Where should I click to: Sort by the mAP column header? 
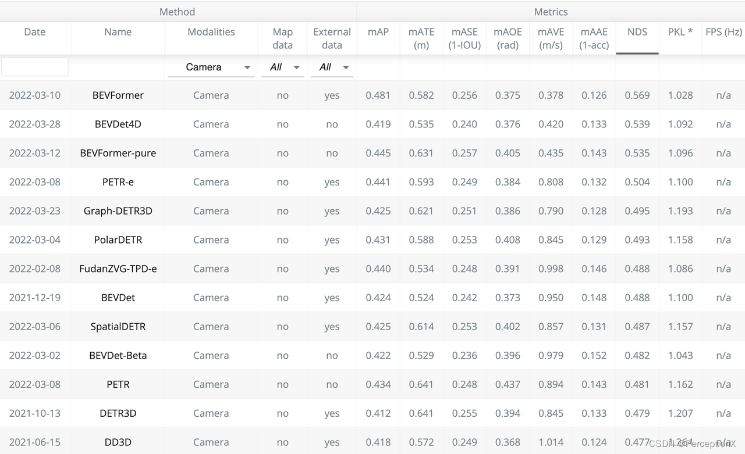(x=378, y=32)
